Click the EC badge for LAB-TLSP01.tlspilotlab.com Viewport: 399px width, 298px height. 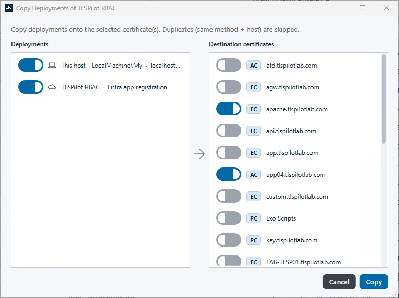pyautogui.click(x=254, y=262)
